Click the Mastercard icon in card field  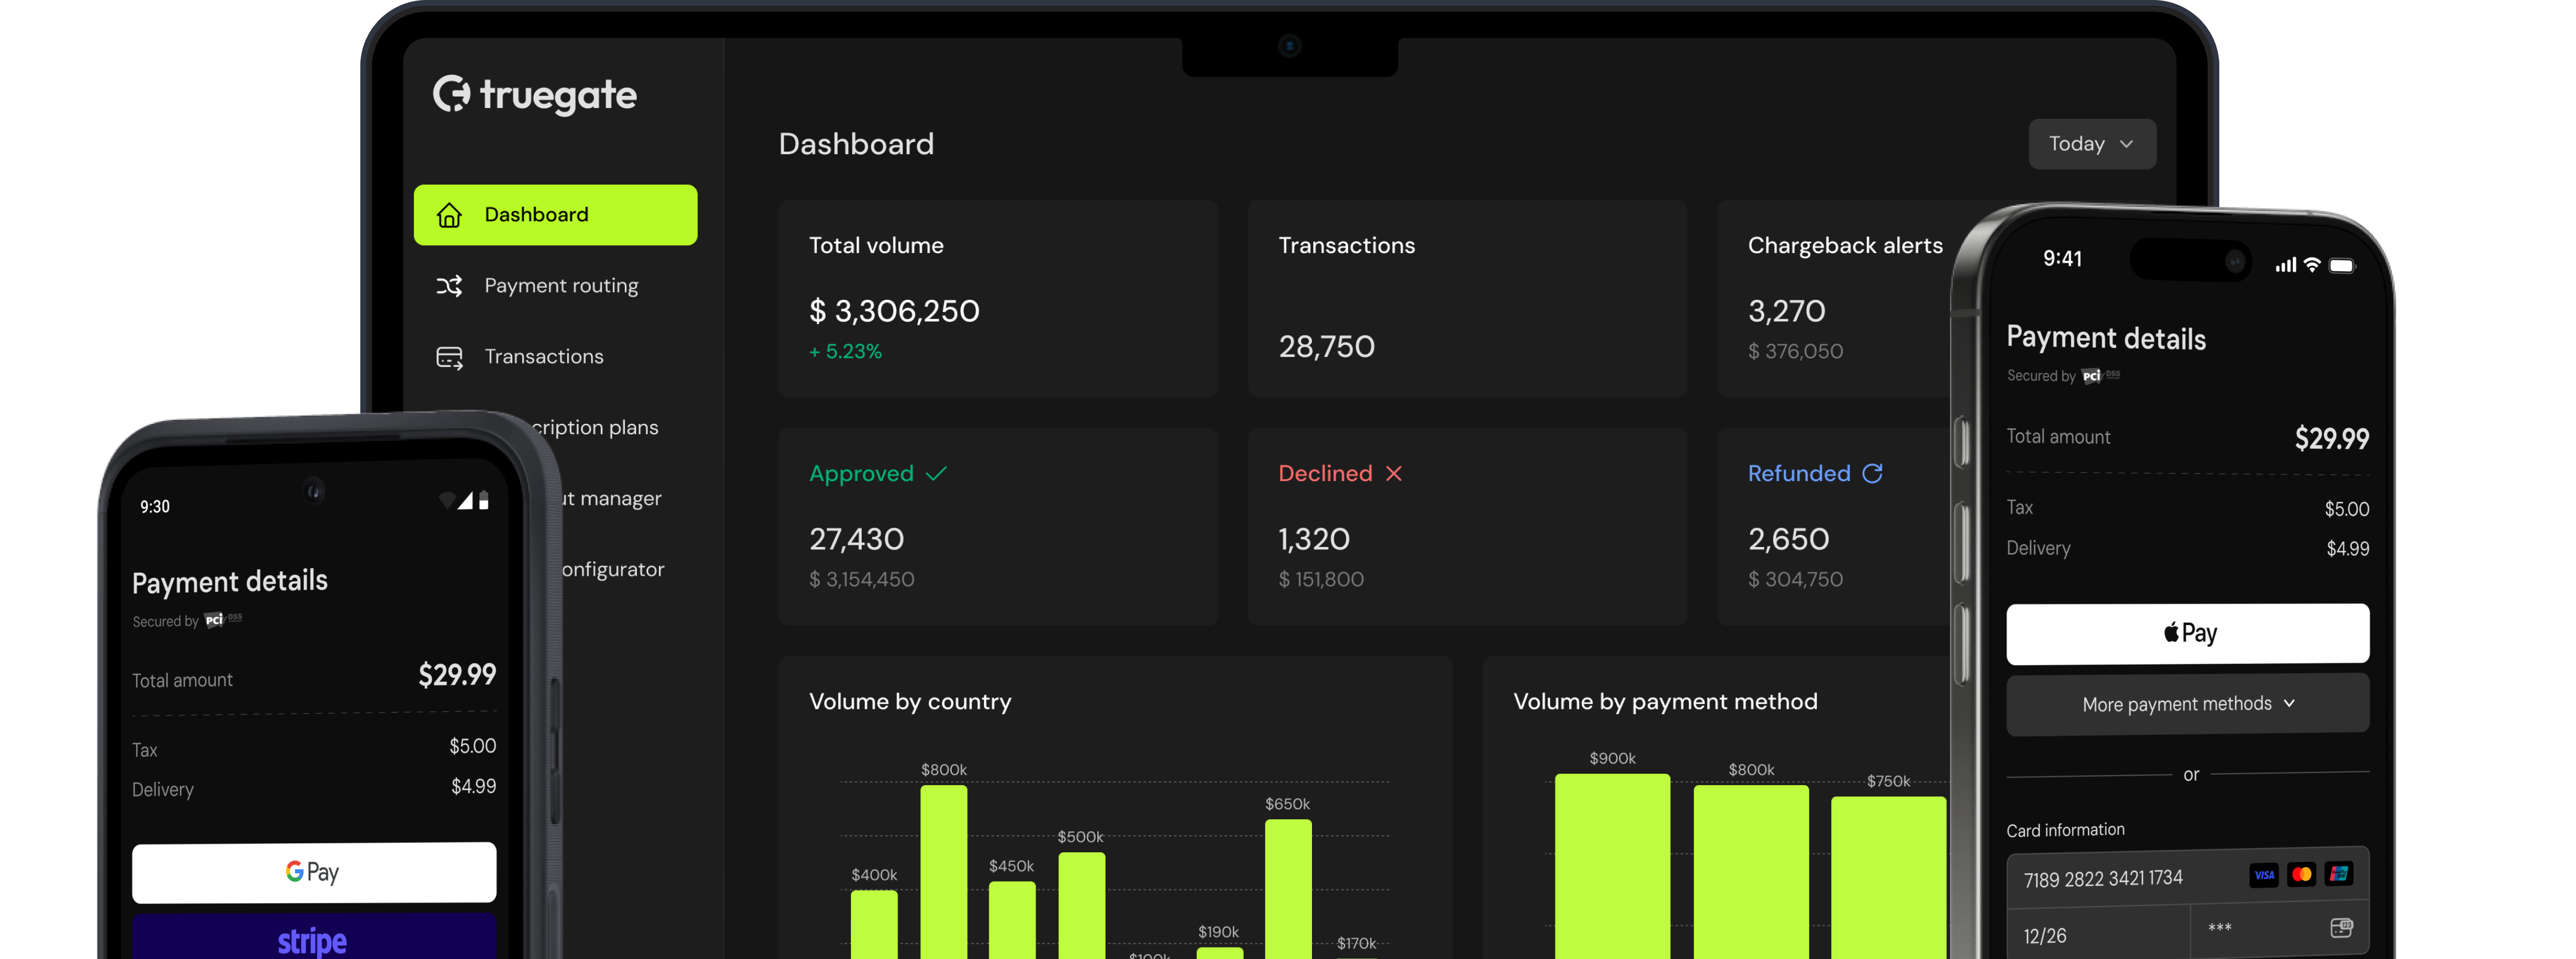2302,875
